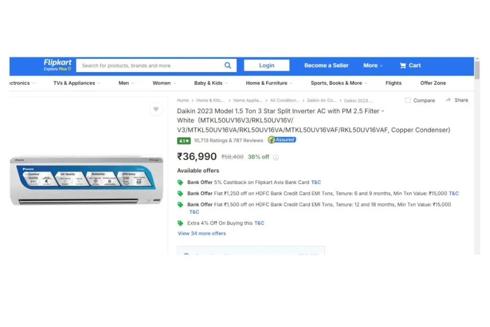Open T&C for 5% Cashback offer

point(316,182)
